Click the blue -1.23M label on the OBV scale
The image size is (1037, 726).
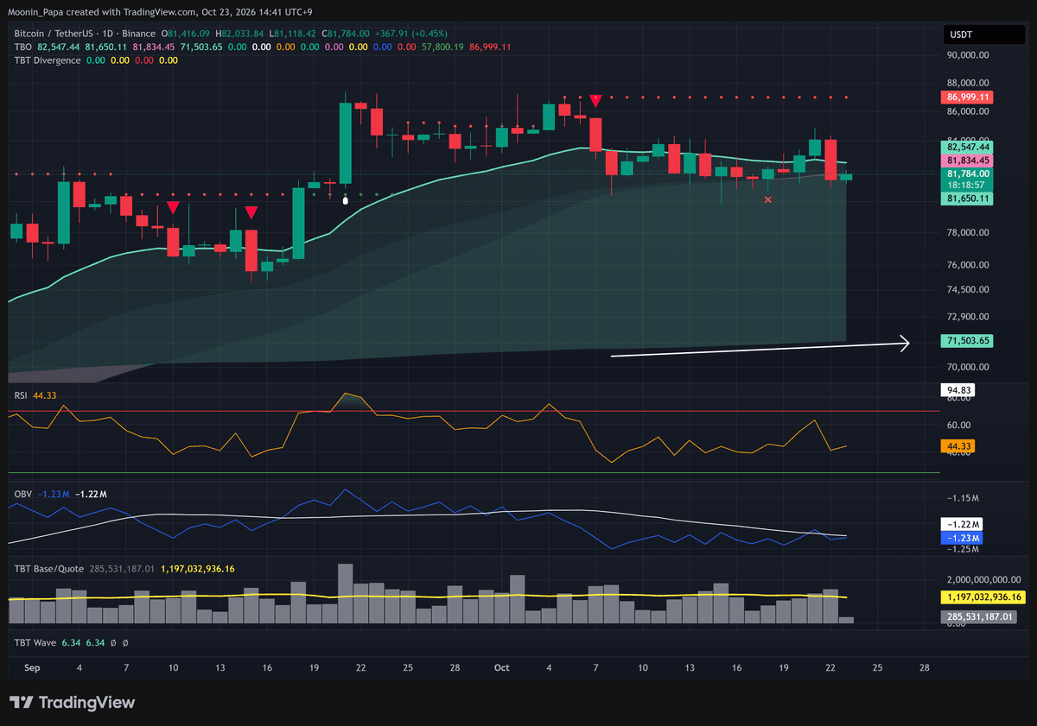962,538
